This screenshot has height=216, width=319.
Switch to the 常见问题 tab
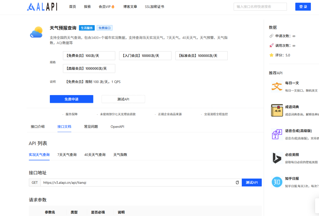click(x=91, y=126)
